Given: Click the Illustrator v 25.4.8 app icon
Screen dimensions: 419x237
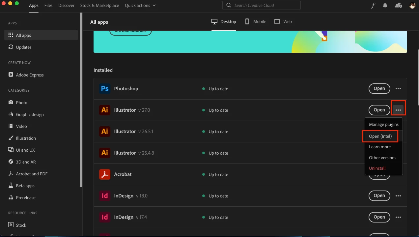Looking at the screenshot, I should [x=105, y=153].
